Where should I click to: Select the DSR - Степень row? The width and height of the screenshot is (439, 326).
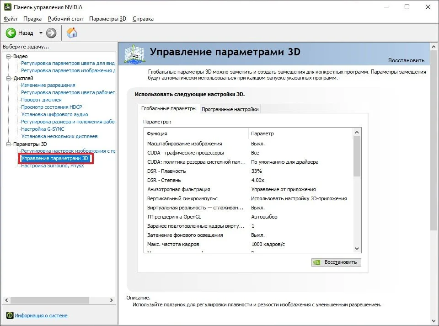click(248, 180)
